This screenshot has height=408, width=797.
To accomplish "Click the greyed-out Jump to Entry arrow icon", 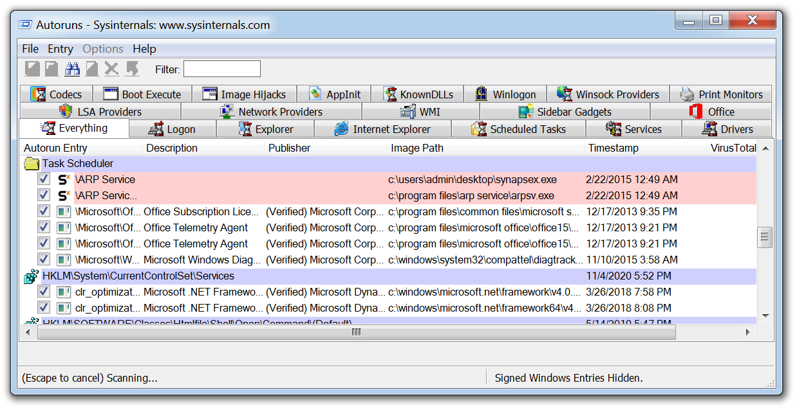I will click(132, 69).
